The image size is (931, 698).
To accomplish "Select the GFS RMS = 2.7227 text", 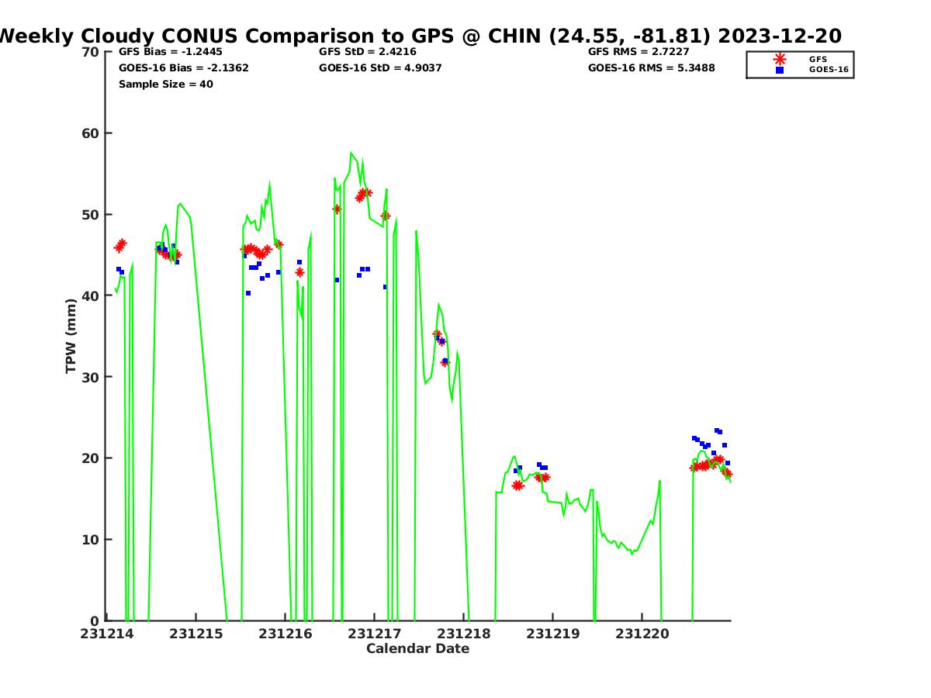I will [639, 52].
